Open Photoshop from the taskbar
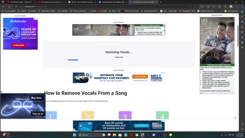The height and width of the screenshot is (138, 245). click(148, 135)
